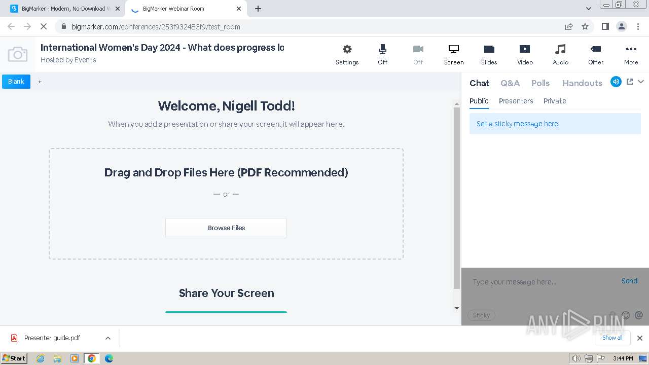Open webinar Settings gear
This screenshot has height=365, width=649.
(x=347, y=54)
